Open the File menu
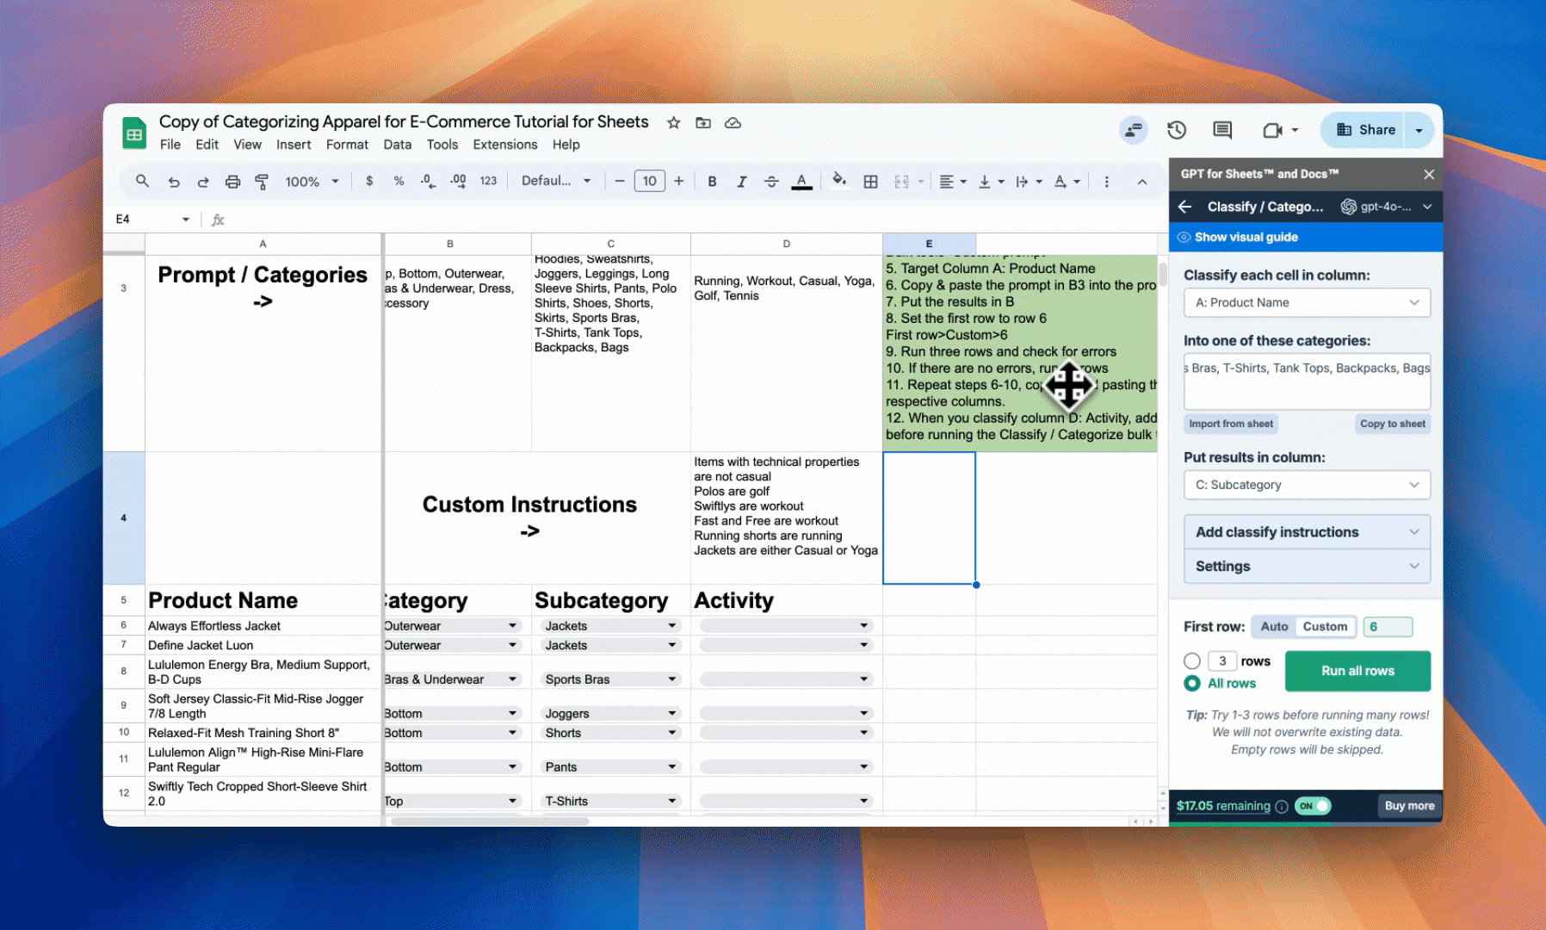 tap(170, 145)
